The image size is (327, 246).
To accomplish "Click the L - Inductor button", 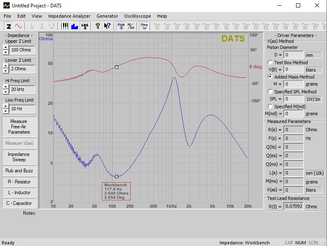I will point(19,193).
